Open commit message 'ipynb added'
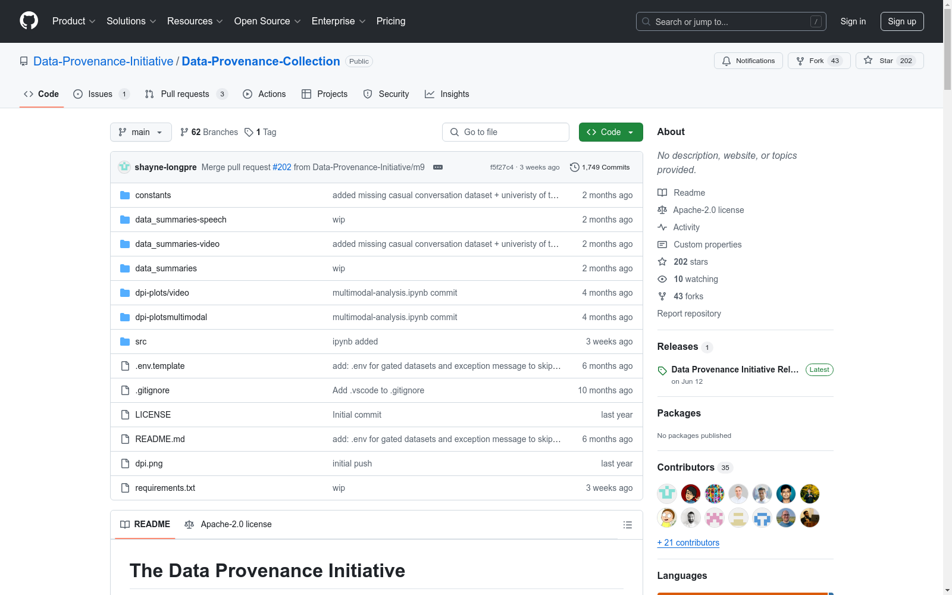 point(355,342)
